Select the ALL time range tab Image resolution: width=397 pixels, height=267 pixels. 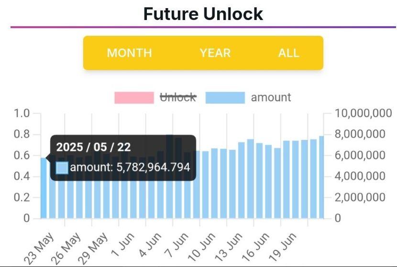click(x=288, y=53)
